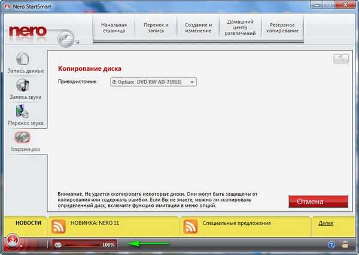
Task: Minimize the Nero StartSmart window
Action: 317,5
